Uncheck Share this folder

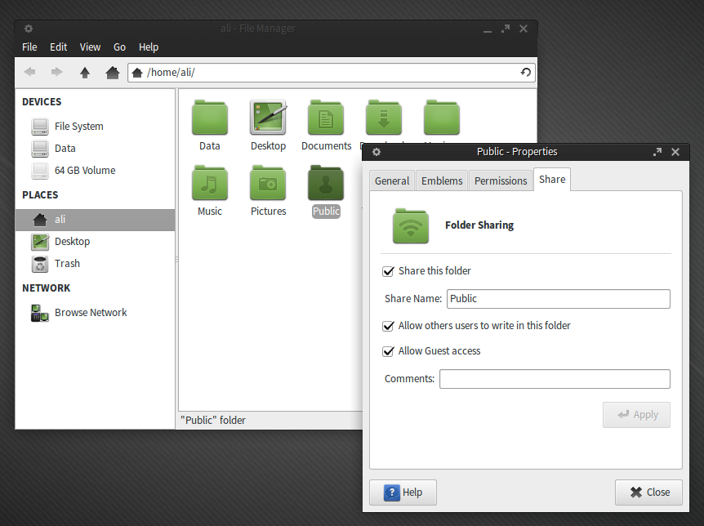389,271
